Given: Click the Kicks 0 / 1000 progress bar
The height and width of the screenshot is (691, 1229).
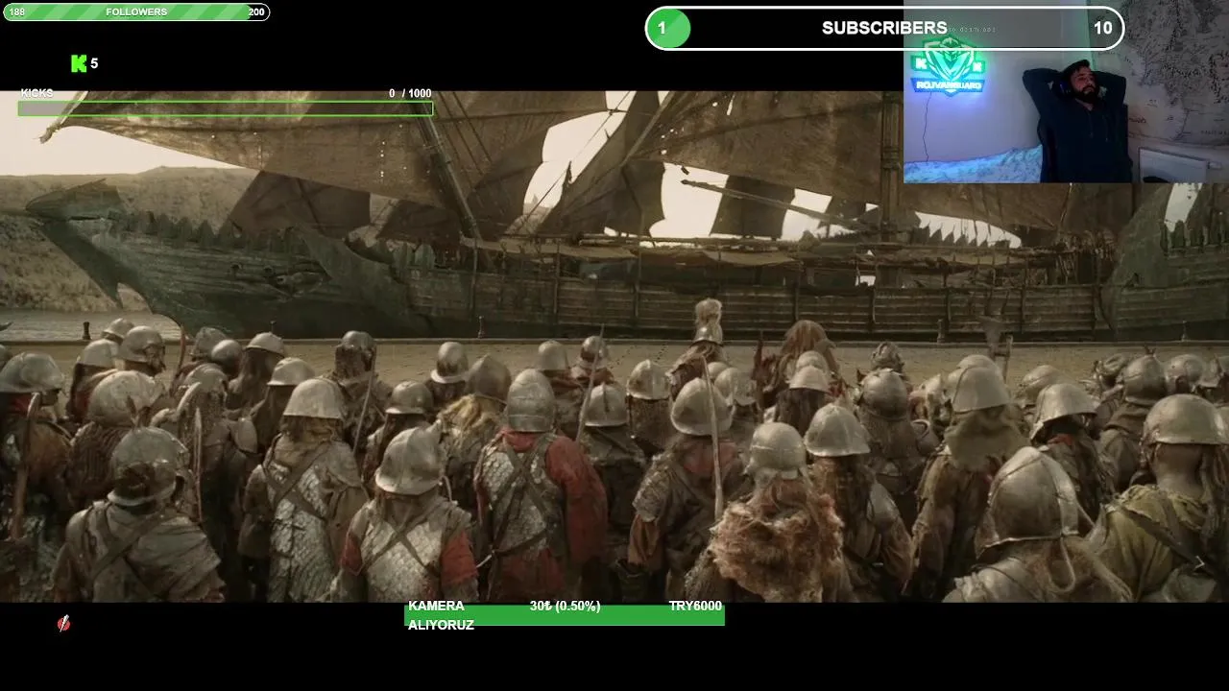Looking at the screenshot, I should pos(226,108).
